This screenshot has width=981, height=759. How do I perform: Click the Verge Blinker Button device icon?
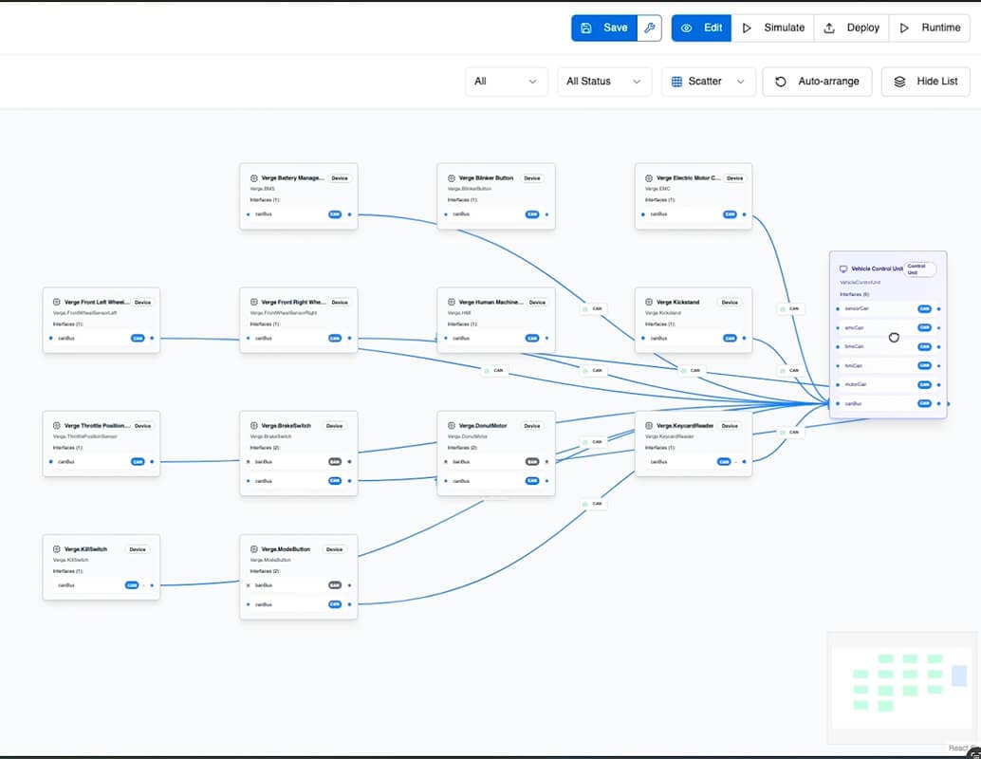click(452, 178)
